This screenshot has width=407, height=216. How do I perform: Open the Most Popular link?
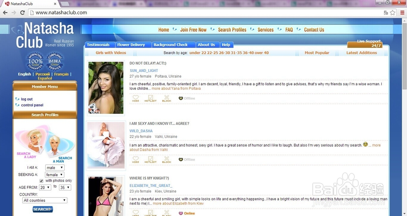317,53
